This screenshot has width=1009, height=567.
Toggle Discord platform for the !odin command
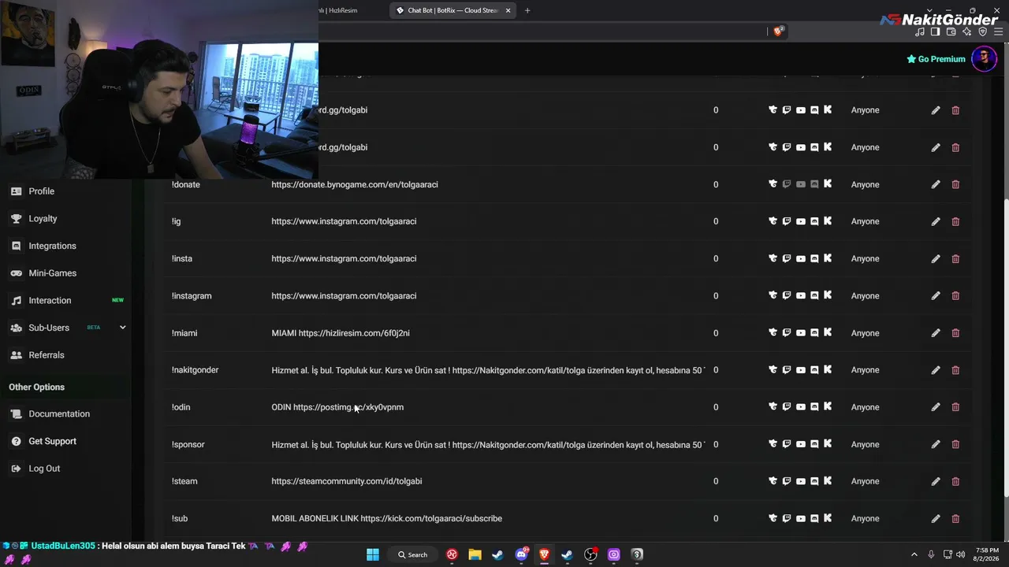click(814, 407)
